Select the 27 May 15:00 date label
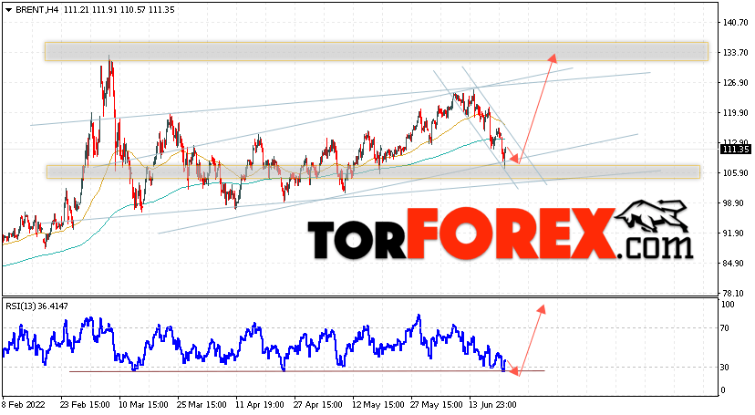Screen dimensions: 755x415 (436, 405)
